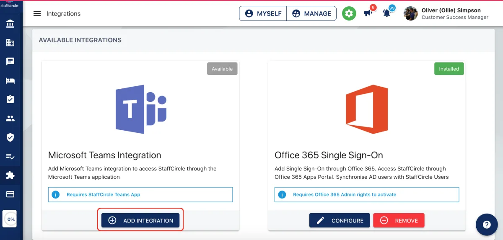
Task: Click the Requires StaffCircle Teams App notice
Action: 140,194
